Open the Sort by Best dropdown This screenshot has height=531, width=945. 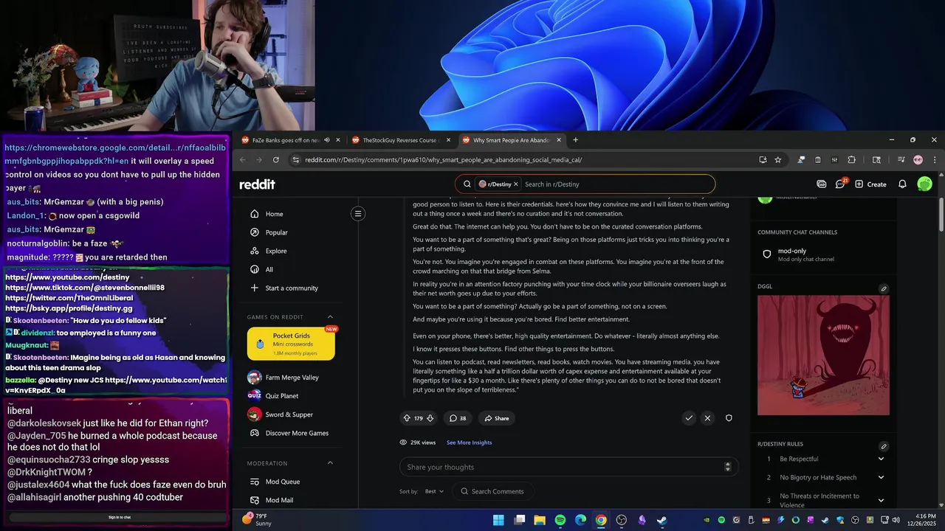433,491
